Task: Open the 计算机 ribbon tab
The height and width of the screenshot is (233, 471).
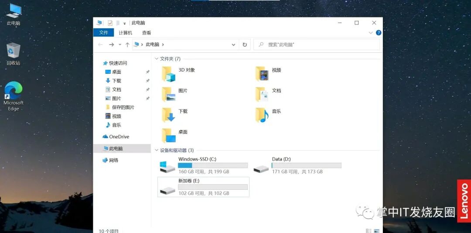Action: (x=125, y=33)
